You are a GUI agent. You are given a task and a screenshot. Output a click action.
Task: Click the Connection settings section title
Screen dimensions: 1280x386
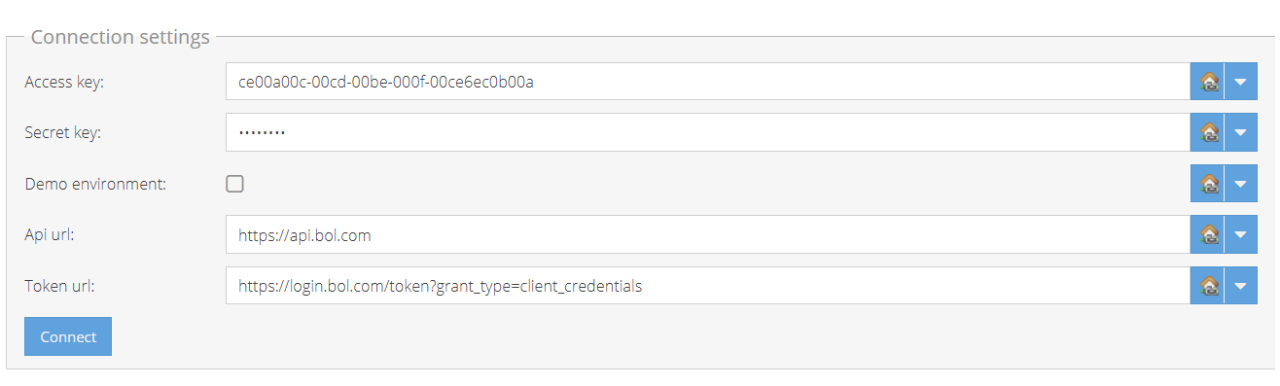[121, 37]
